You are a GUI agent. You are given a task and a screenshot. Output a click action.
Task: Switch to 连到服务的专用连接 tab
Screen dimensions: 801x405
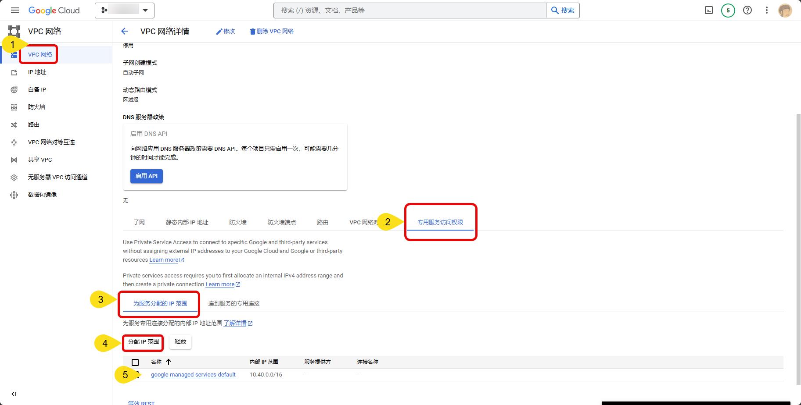234,303
